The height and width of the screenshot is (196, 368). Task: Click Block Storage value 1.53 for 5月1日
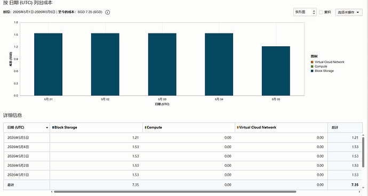click(x=135, y=175)
